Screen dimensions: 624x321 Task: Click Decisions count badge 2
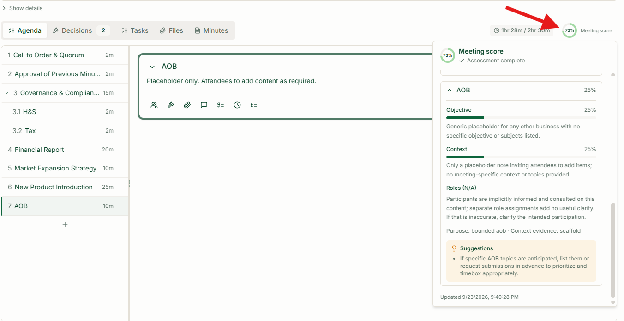(x=103, y=30)
